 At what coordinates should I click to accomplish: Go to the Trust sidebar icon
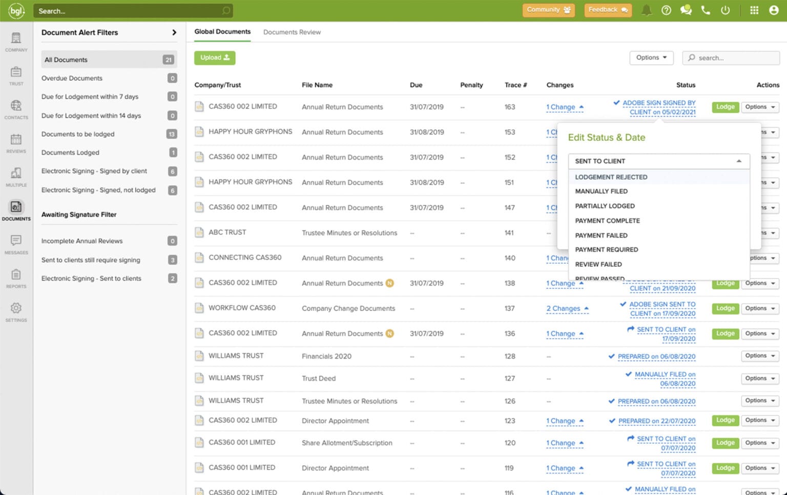(16, 76)
